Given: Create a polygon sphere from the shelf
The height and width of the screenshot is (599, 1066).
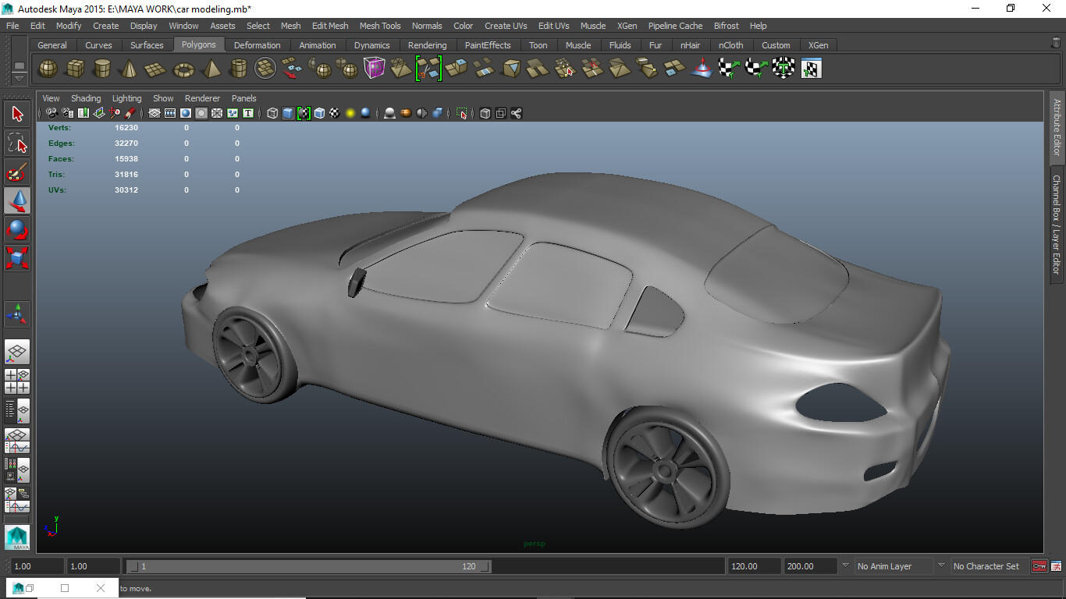Looking at the screenshot, I should pyautogui.click(x=48, y=69).
